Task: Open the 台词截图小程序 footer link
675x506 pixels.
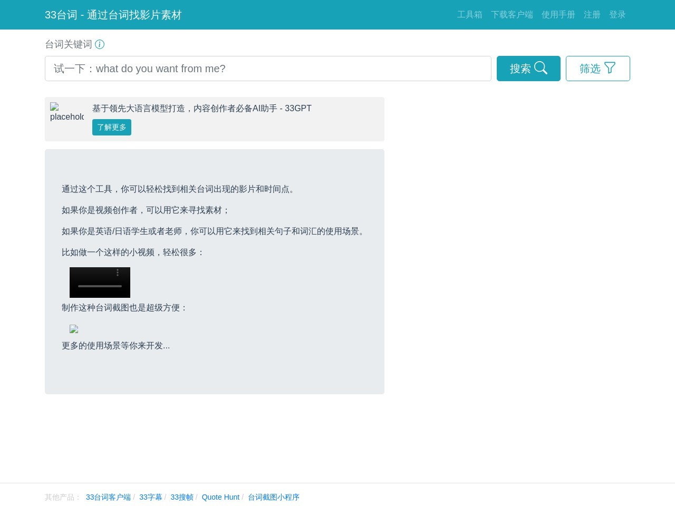Action: click(x=273, y=497)
